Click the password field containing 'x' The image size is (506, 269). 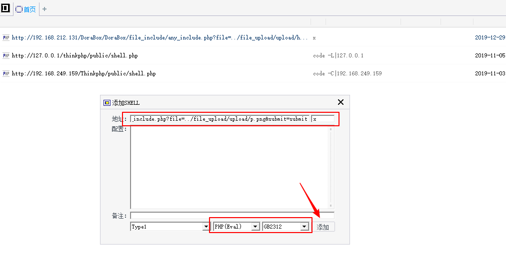[322, 119]
